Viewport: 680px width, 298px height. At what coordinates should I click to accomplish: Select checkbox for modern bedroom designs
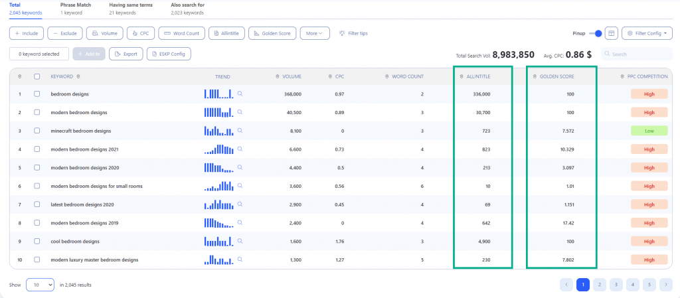pyautogui.click(x=37, y=112)
